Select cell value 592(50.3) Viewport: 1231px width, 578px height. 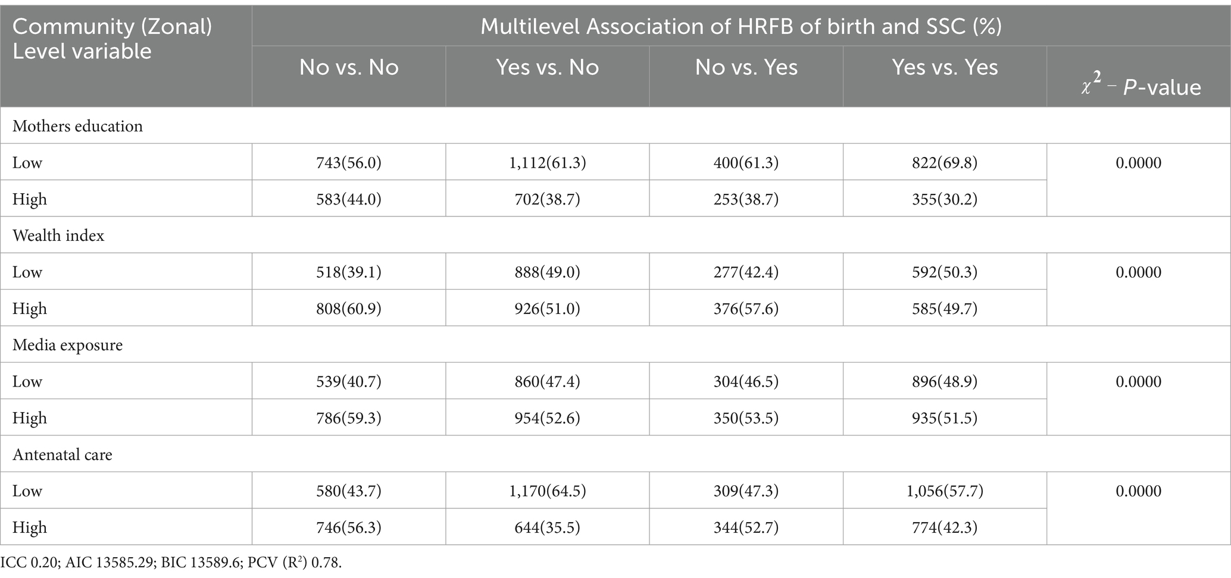click(x=945, y=272)
